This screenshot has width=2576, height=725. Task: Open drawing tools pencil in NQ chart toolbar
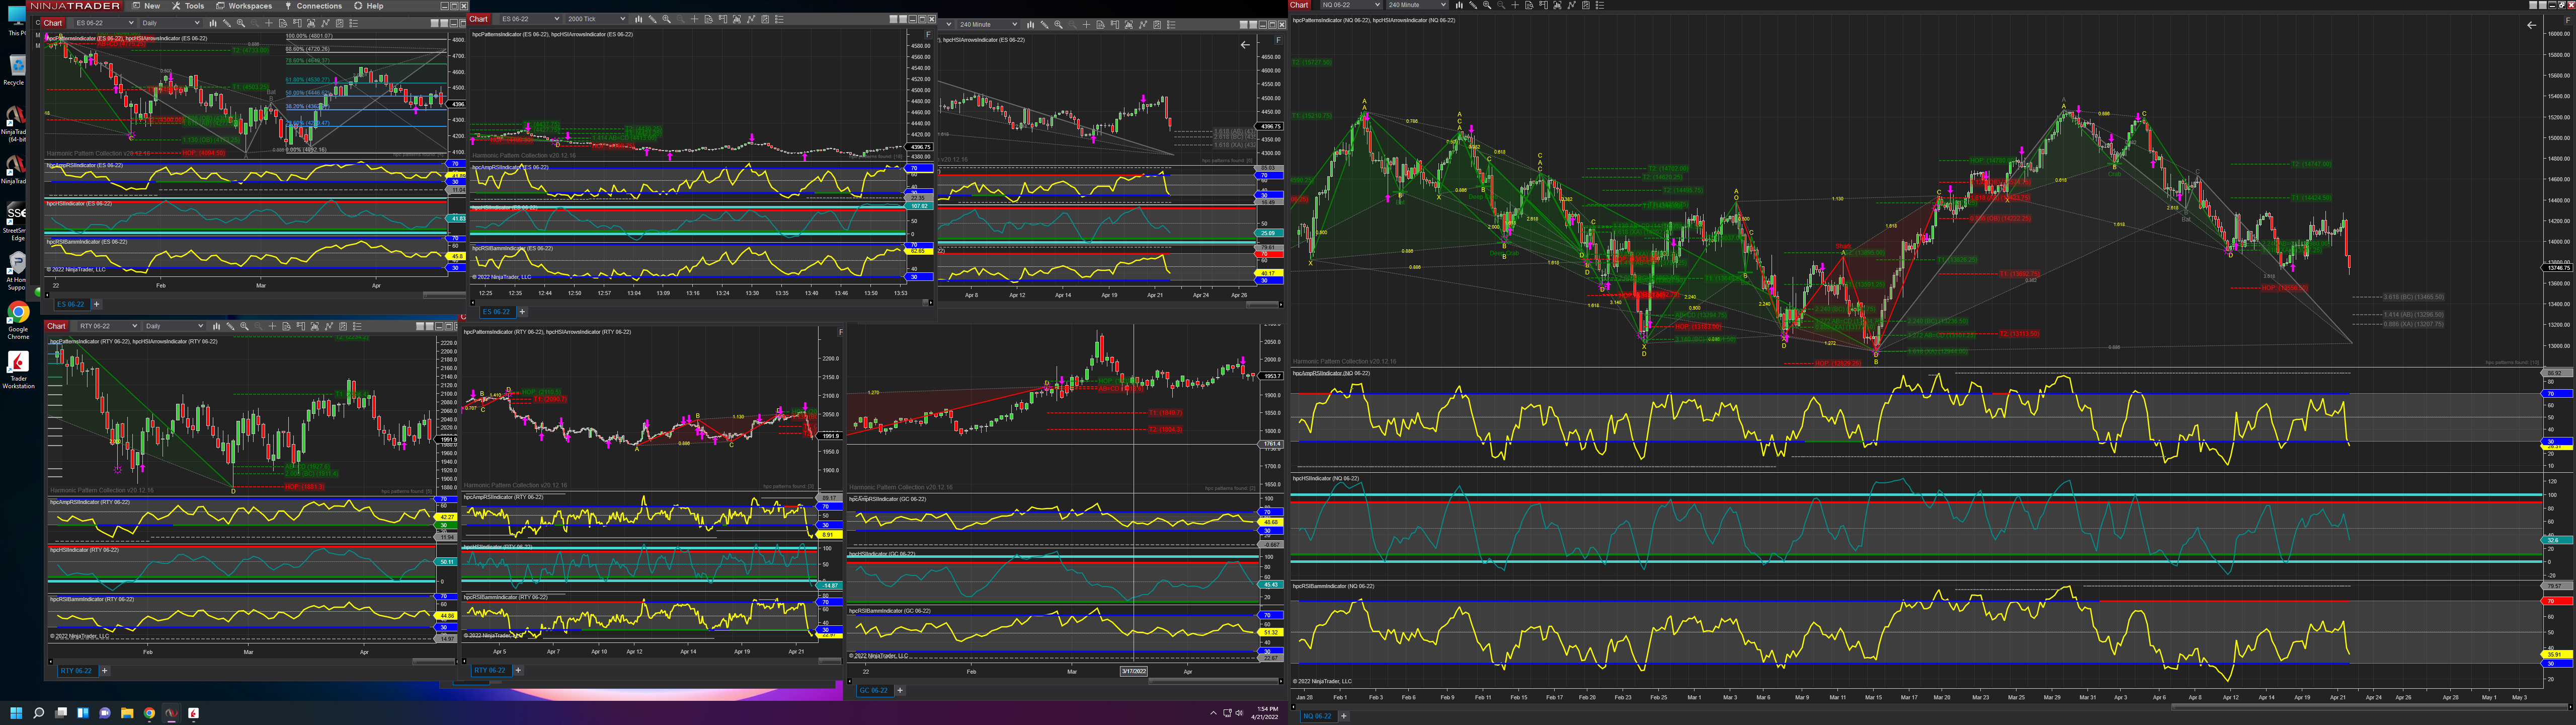pyautogui.click(x=1473, y=5)
